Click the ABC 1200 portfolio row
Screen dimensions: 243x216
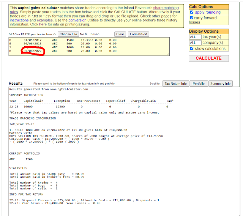pyautogui.click(x=21, y=159)
